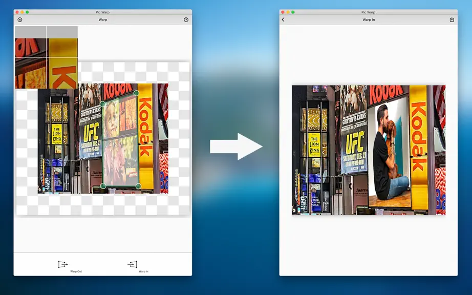The image size is (472, 295).
Task: Minimize the right Pic Warp window (yellow button)
Action: [x=288, y=12]
